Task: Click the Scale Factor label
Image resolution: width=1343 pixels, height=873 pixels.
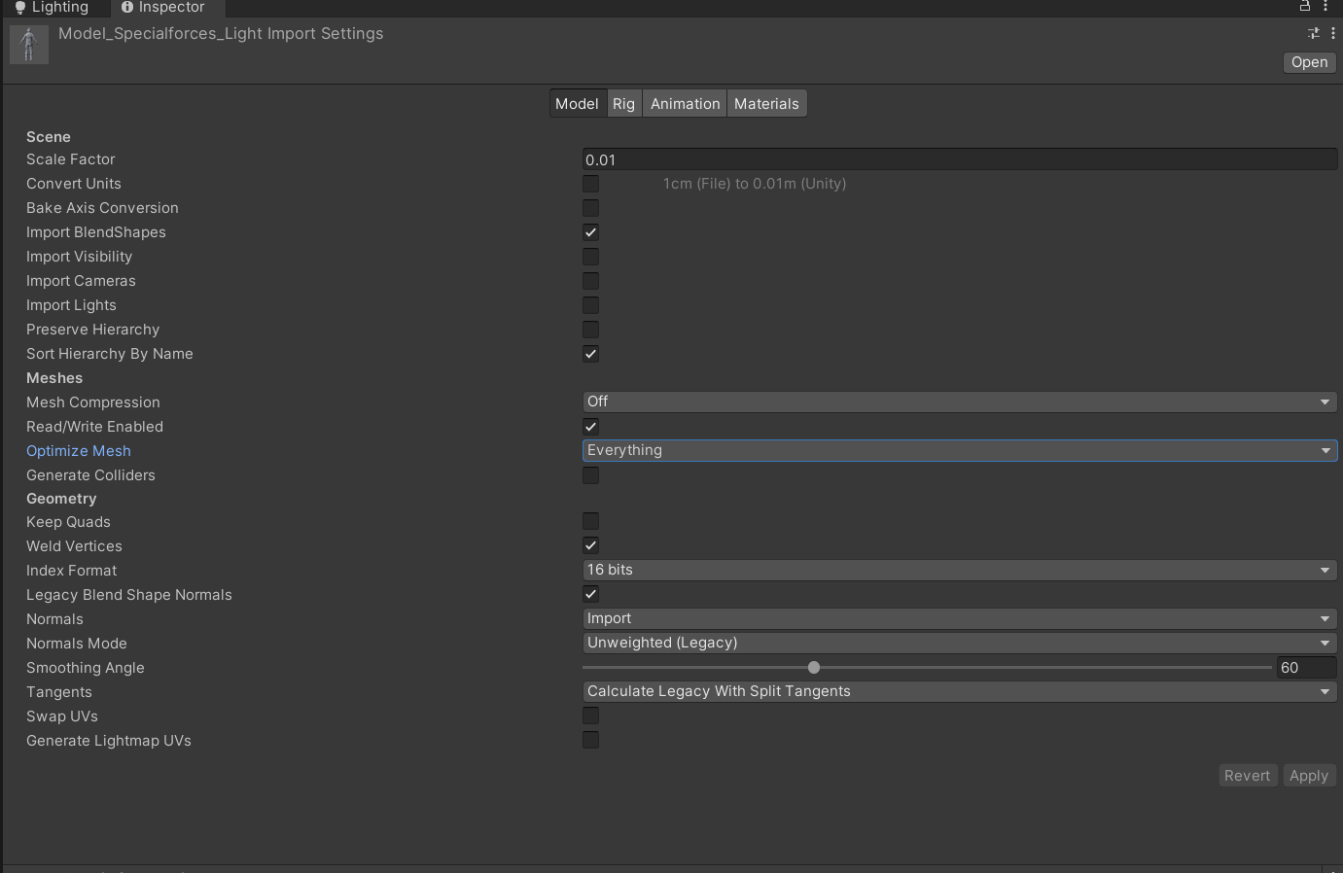Action: pos(71,159)
